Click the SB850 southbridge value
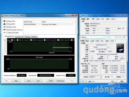Image resolution: width=129 pixels, height=97 pixels. coord(108,31)
